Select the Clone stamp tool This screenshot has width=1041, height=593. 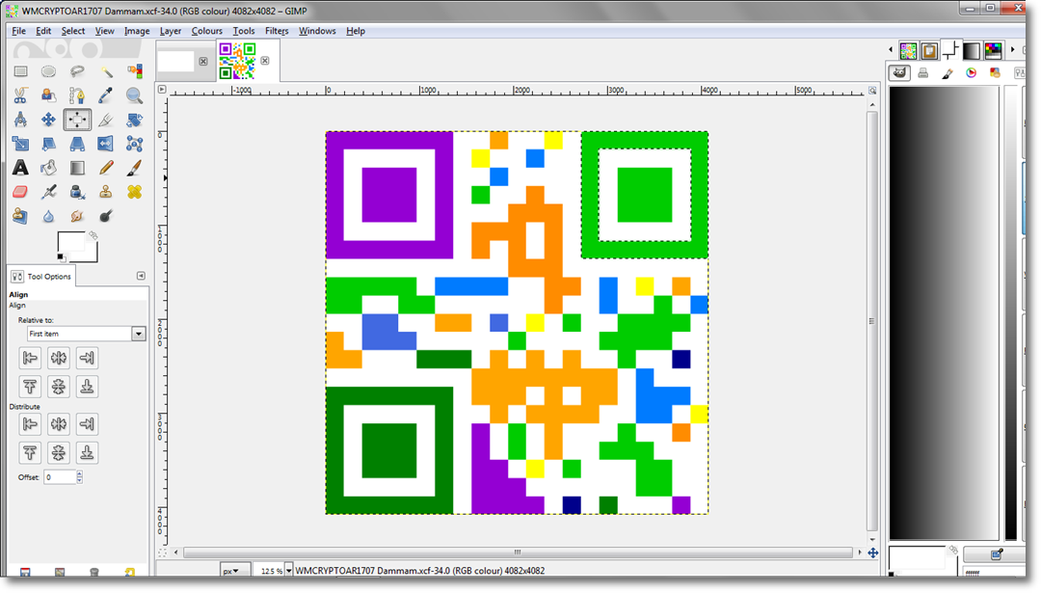pyautogui.click(x=106, y=192)
